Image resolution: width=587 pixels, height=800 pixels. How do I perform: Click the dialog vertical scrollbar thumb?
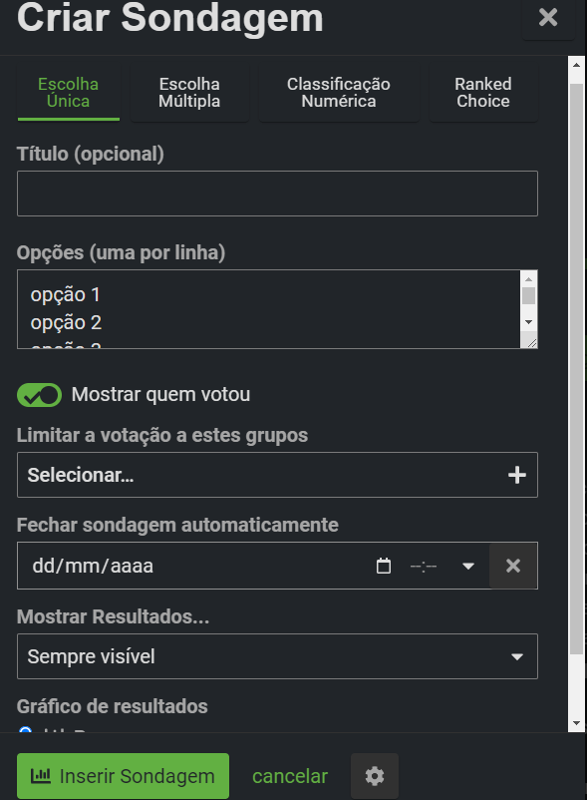click(576, 367)
